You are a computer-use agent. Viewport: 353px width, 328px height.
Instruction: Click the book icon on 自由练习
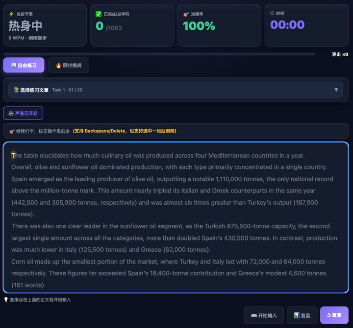point(14,65)
